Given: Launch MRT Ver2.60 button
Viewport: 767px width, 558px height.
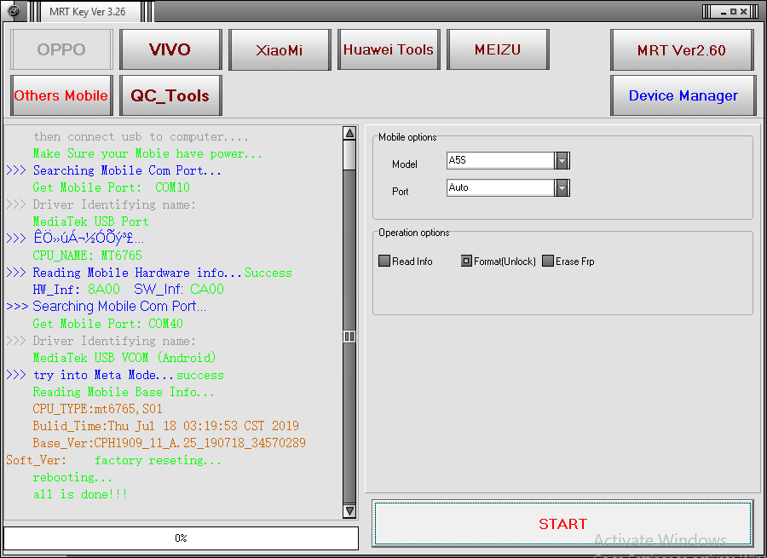Looking at the screenshot, I should [x=682, y=49].
